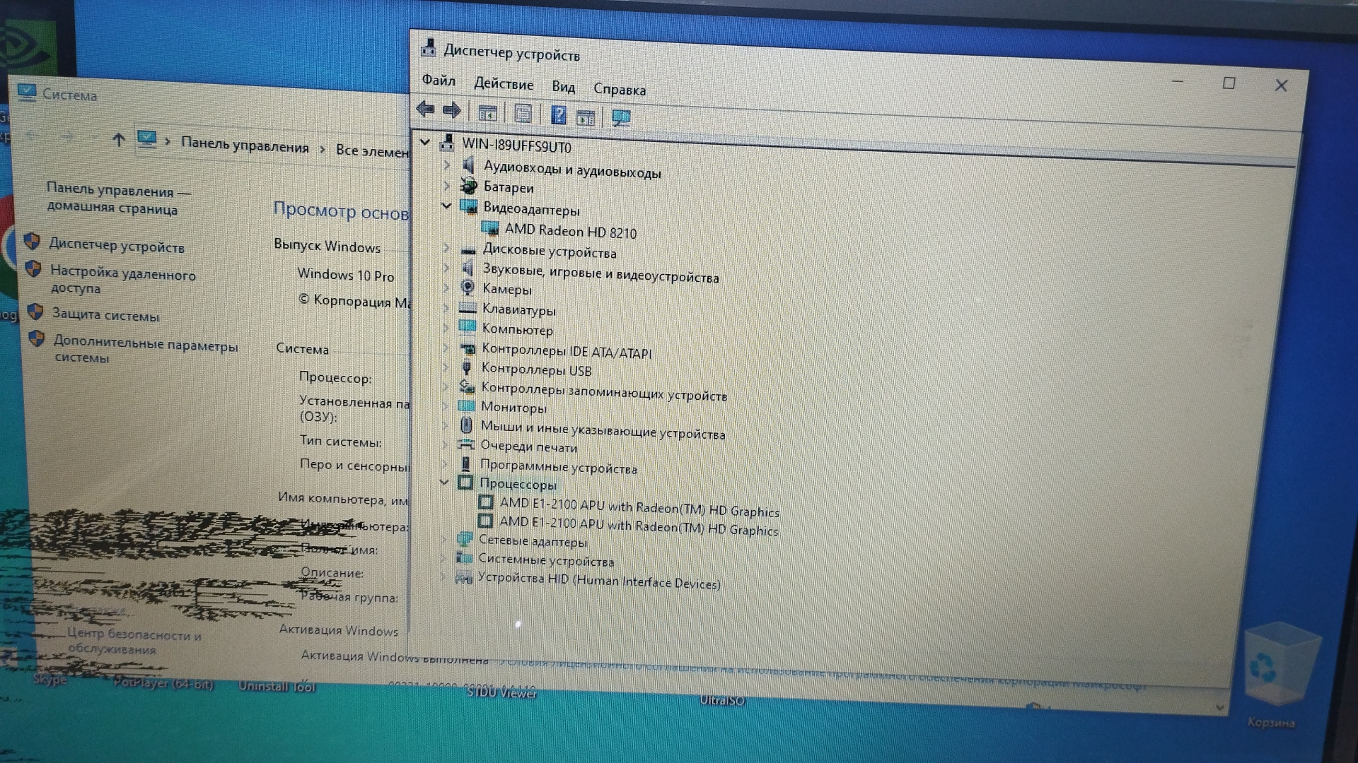The width and height of the screenshot is (1358, 763).
Task: Open the Действие menu
Action: 503,84
